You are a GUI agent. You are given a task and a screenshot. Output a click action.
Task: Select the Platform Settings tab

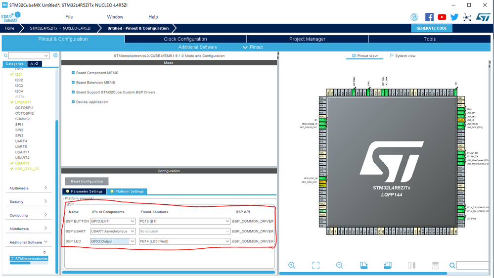pyautogui.click(x=127, y=191)
